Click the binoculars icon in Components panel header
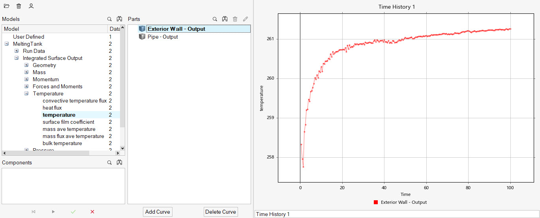This screenshot has width=540, height=218. tap(119, 162)
